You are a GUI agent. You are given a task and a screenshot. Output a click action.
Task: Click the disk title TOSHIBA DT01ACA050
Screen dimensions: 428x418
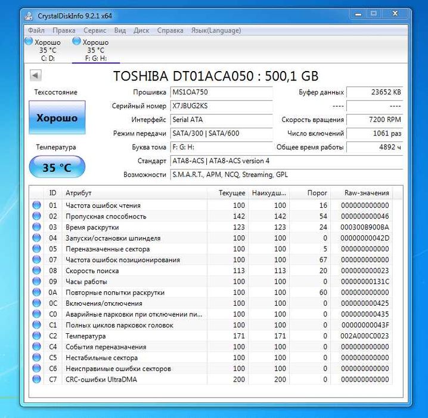(x=216, y=76)
